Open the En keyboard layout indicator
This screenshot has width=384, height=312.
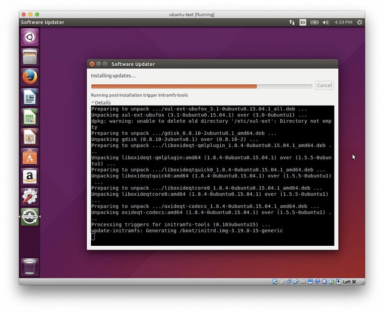pos(303,22)
